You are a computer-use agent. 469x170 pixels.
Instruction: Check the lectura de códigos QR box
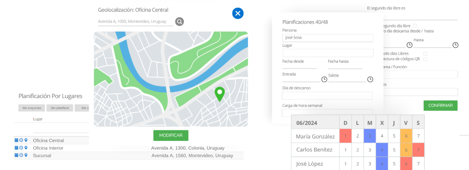425,59
